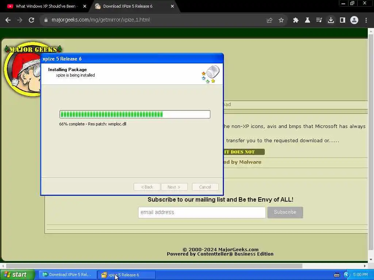
Task: Click the 5:00 PM clock
Action: [x=360, y=275]
